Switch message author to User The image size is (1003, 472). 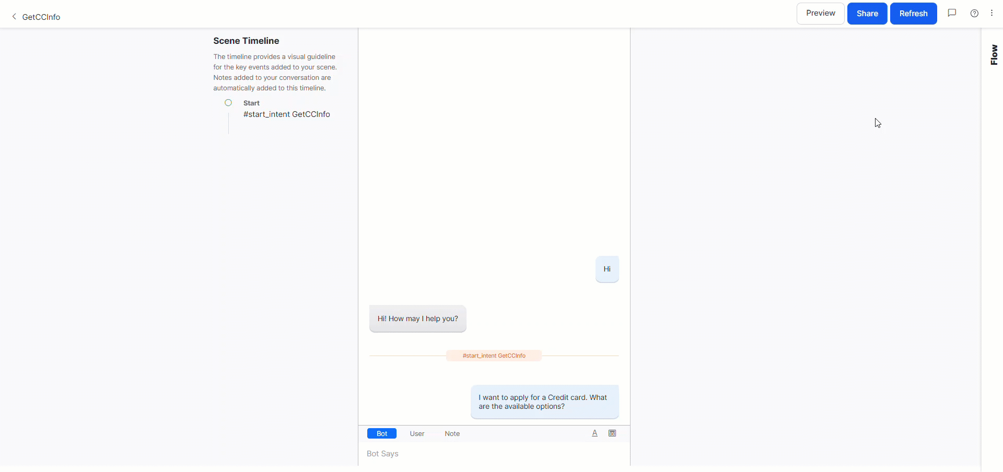pyautogui.click(x=417, y=433)
